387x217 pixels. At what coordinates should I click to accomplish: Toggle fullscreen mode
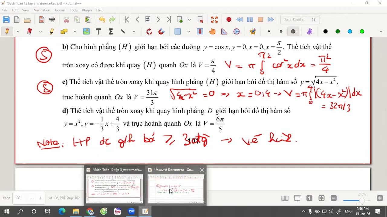coord(214,20)
